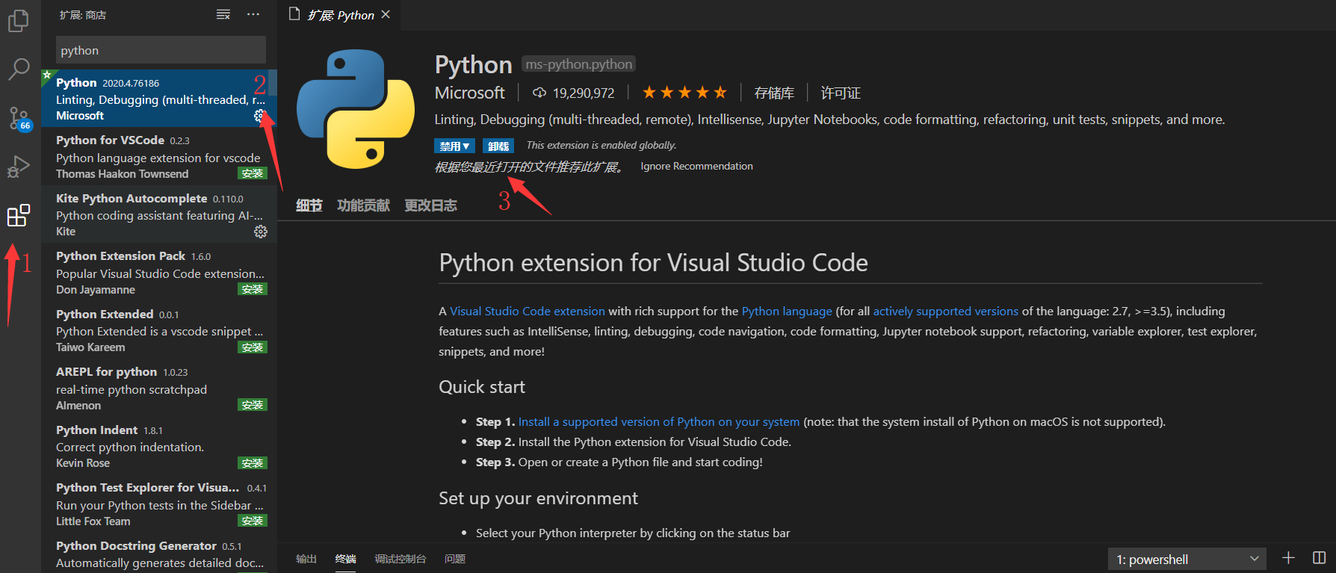Install Python for VSCode extension
This screenshot has width=1336, height=573.
[253, 173]
